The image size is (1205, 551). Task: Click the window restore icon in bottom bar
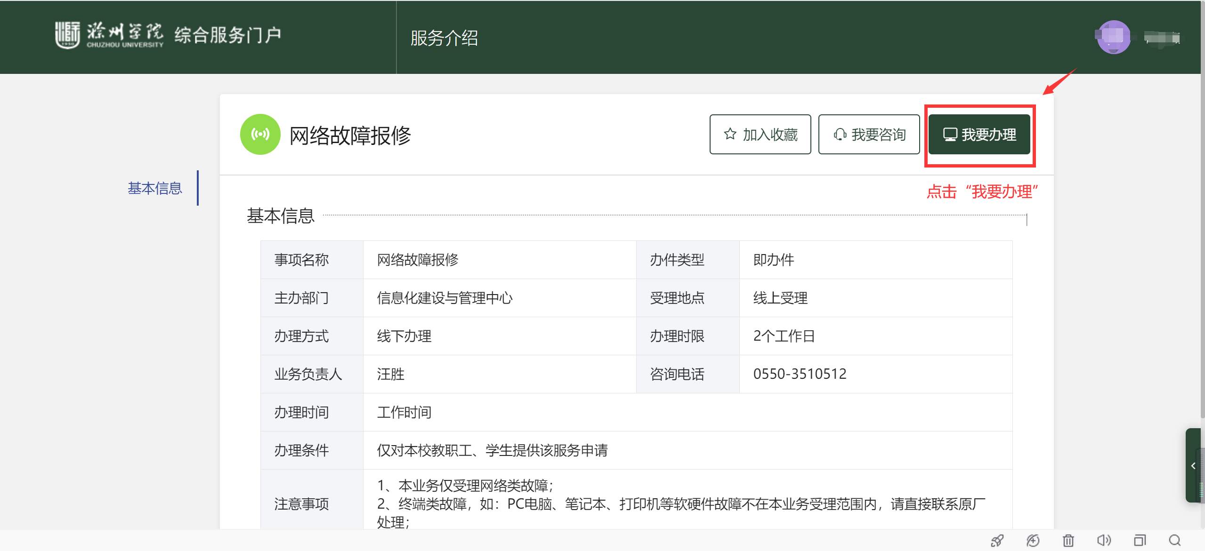(x=1140, y=540)
